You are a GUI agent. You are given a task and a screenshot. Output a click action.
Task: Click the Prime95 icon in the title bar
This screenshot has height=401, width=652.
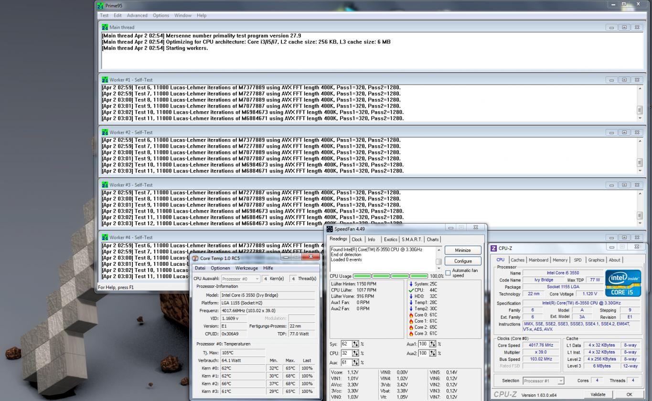tap(100, 6)
